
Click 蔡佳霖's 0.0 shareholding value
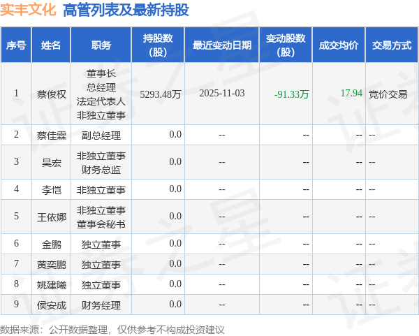[175, 134]
